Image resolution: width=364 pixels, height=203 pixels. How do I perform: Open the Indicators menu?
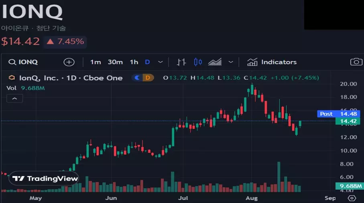coord(272,62)
